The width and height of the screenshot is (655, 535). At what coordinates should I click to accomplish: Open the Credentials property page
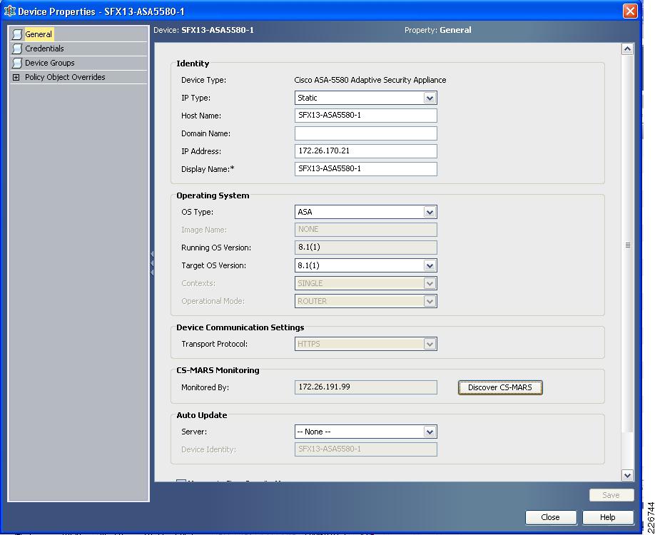click(44, 49)
